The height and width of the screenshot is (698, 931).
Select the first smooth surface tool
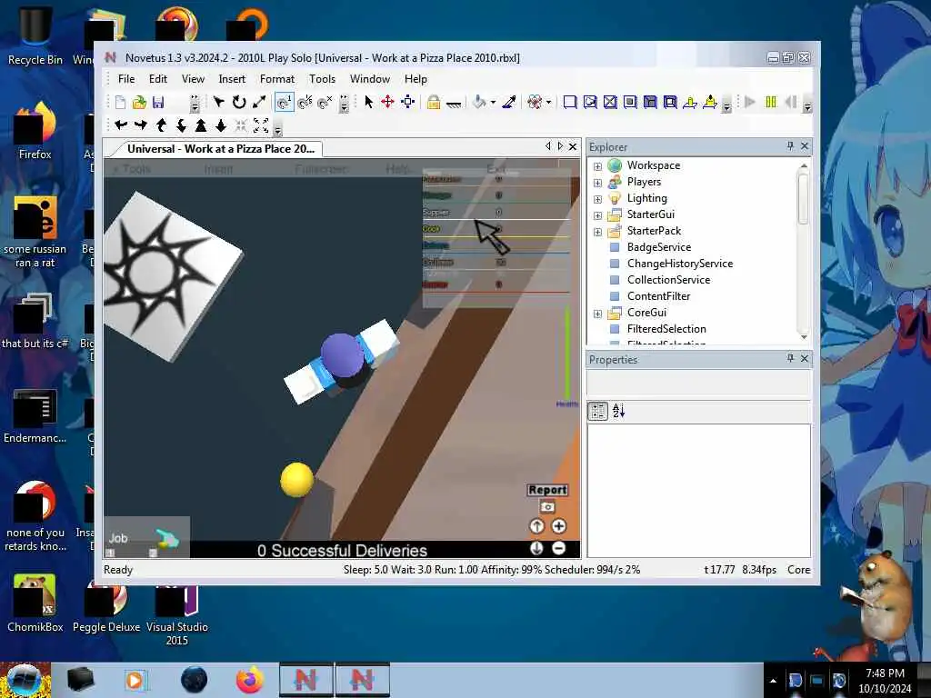(569, 102)
